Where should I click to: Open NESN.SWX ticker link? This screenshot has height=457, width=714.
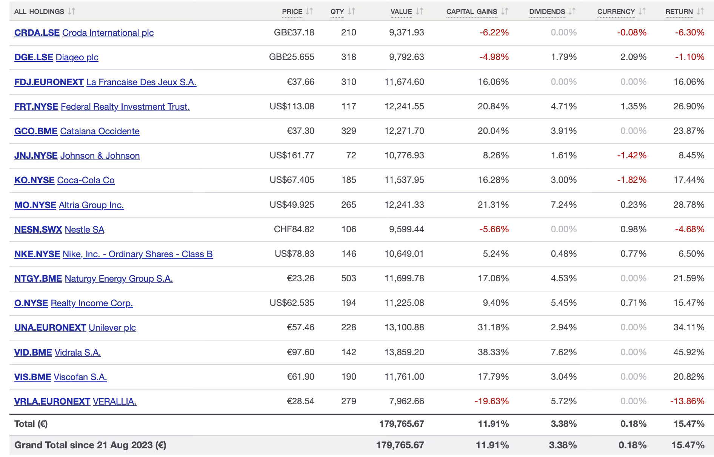point(38,230)
